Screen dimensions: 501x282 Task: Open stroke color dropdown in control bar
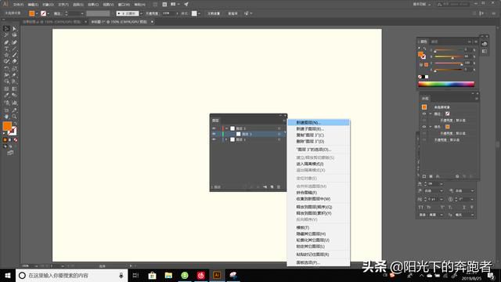pyautogui.click(x=49, y=13)
